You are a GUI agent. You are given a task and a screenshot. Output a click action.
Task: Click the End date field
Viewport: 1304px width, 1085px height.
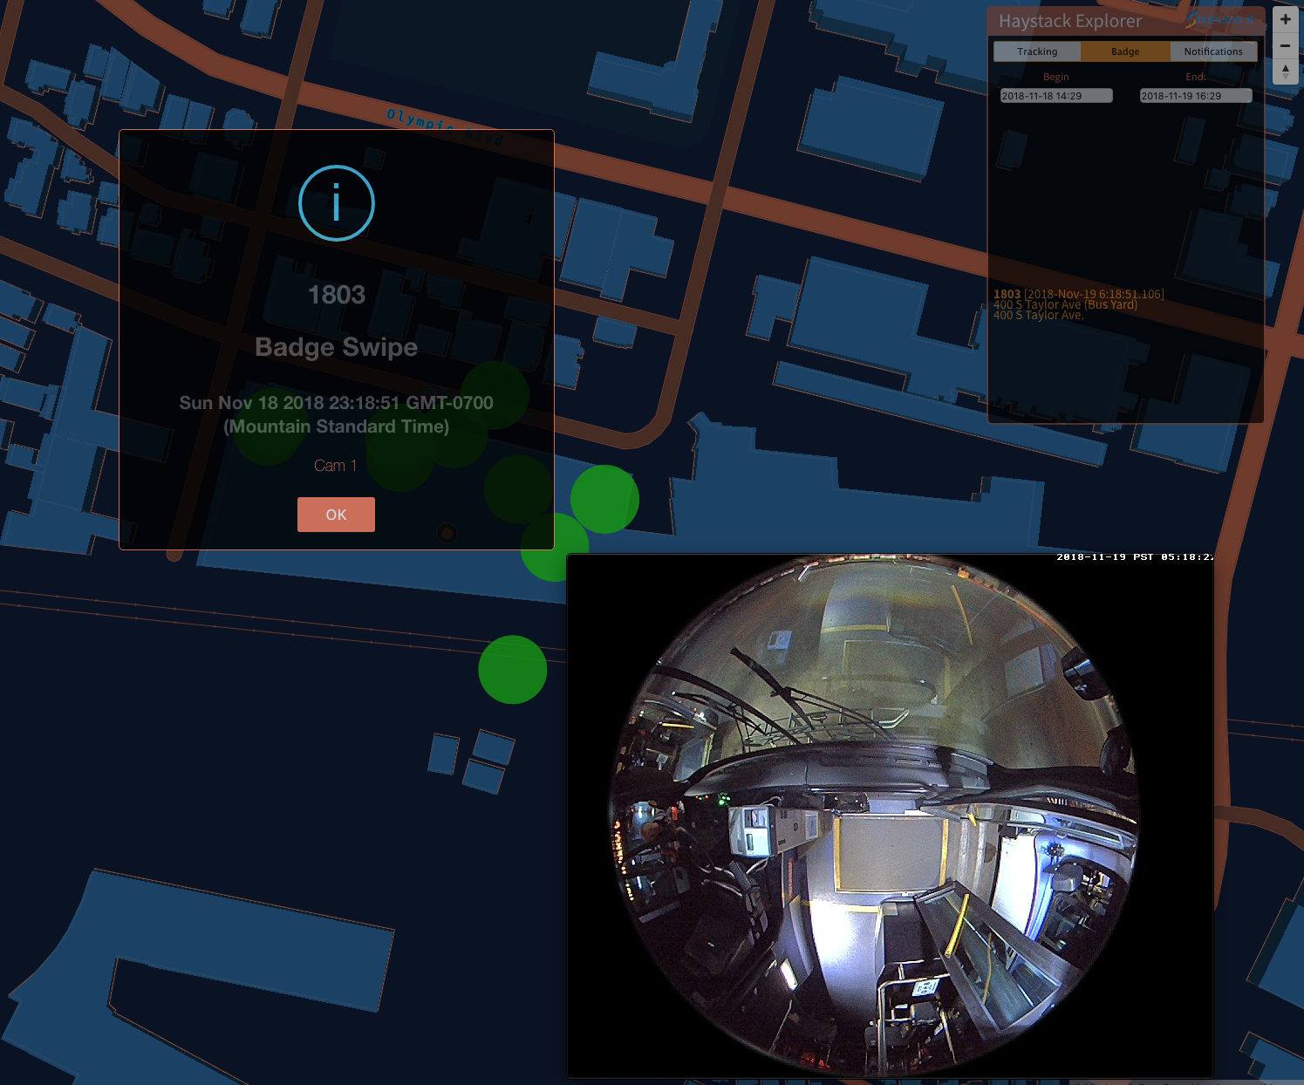pos(1196,96)
